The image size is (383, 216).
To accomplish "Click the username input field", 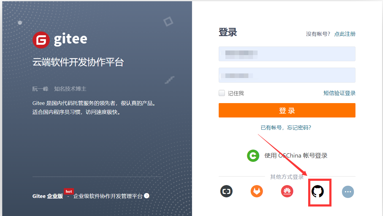I will tap(287, 54).
